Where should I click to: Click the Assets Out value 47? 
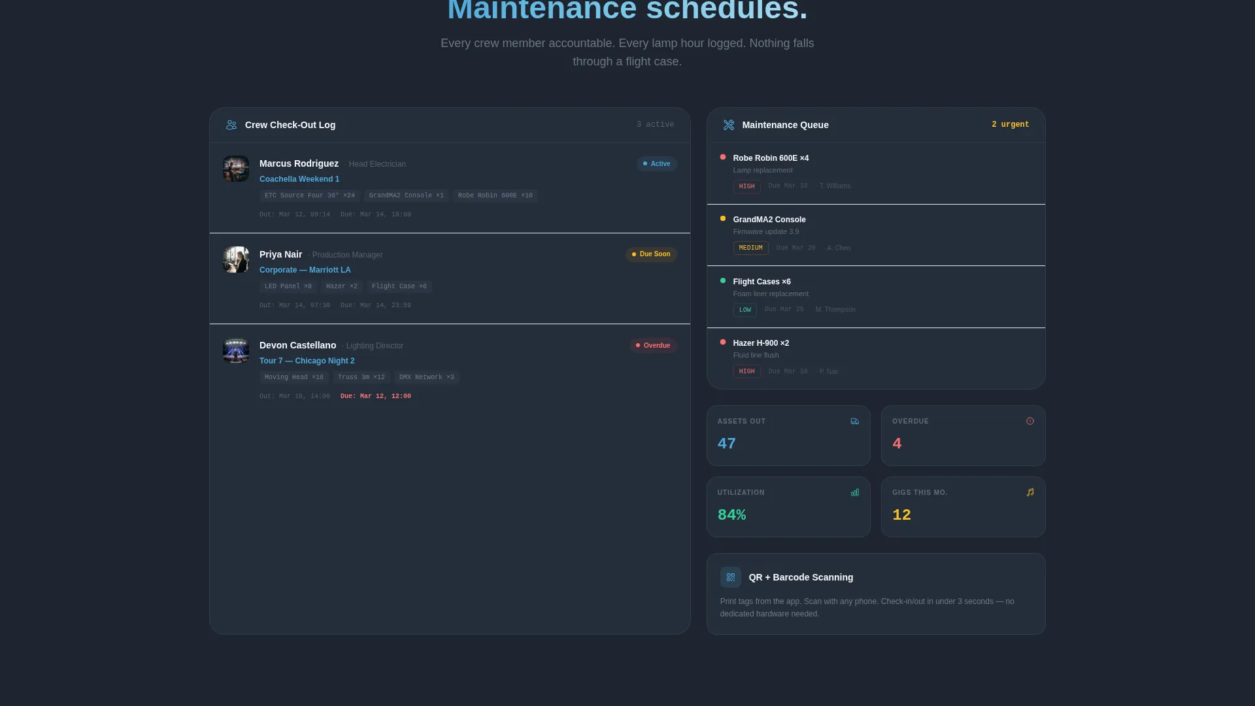pyautogui.click(x=727, y=444)
